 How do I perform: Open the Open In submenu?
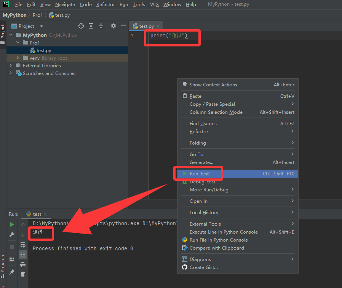[238, 201]
